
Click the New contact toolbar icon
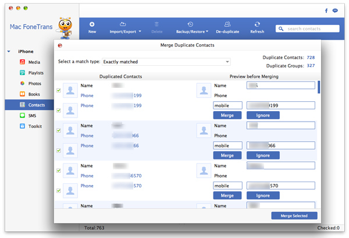point(92,24)
